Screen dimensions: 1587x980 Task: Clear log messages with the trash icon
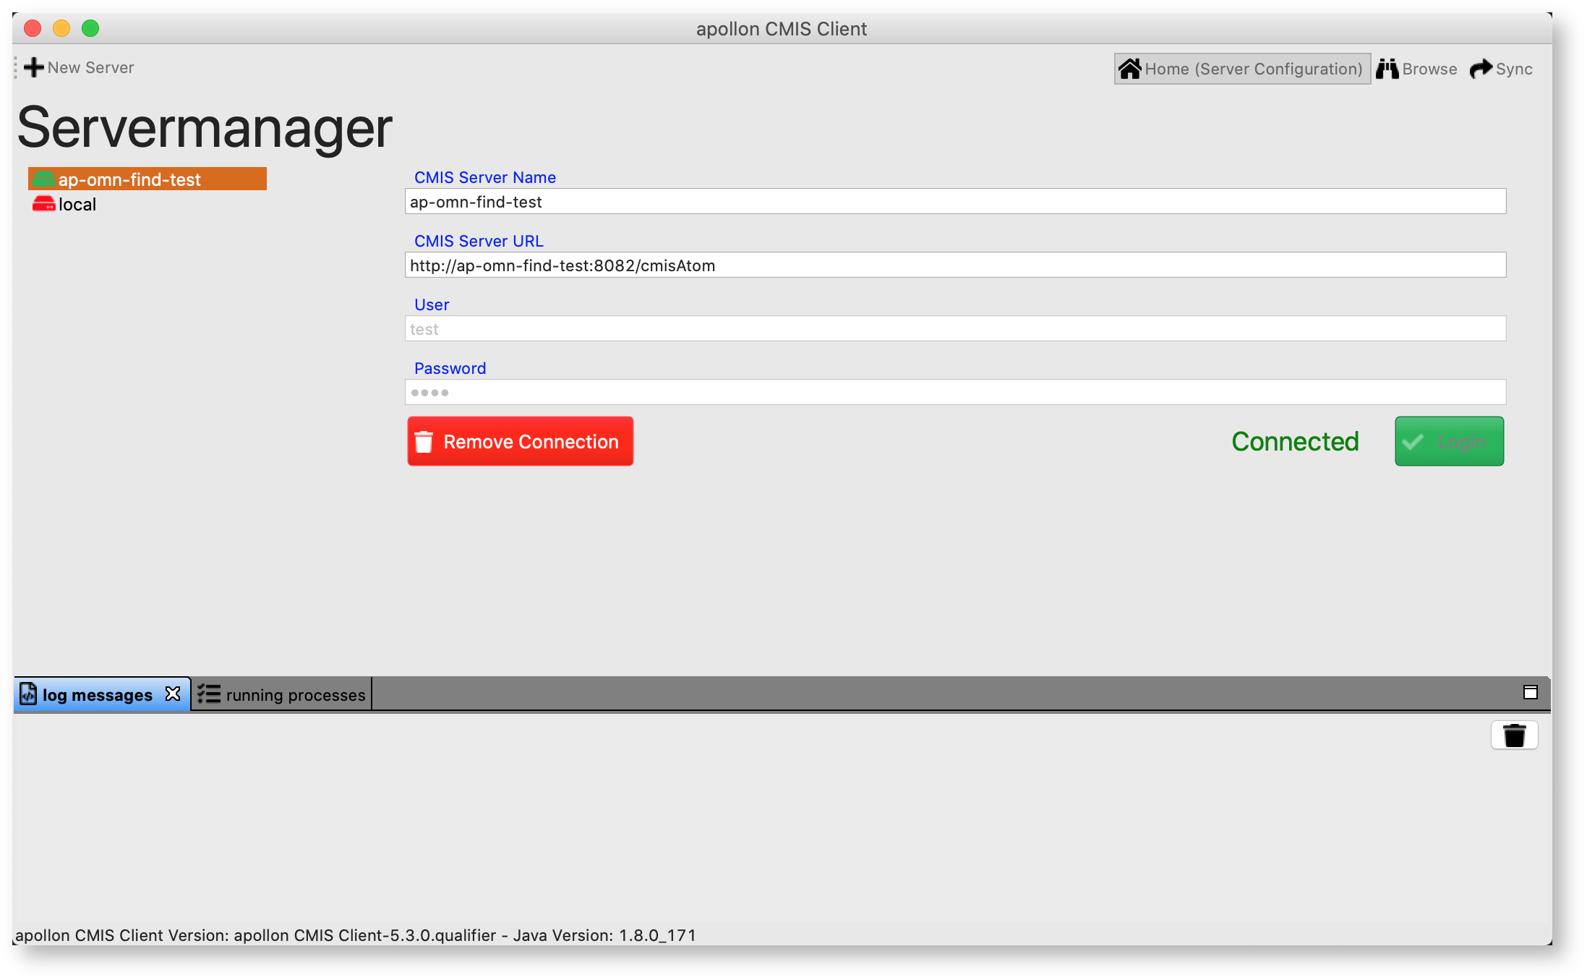[x=1514, y=736]
